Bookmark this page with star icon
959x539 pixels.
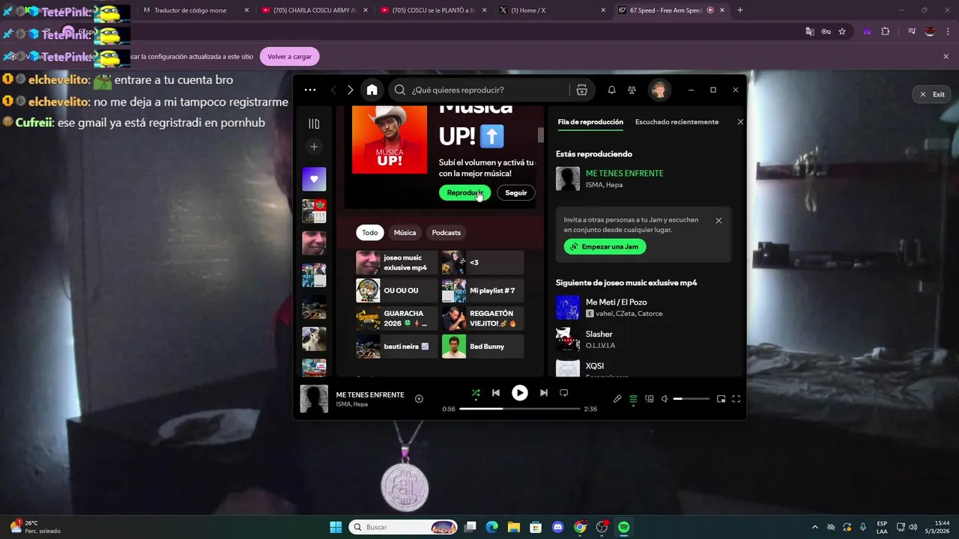tap(842, 31)
